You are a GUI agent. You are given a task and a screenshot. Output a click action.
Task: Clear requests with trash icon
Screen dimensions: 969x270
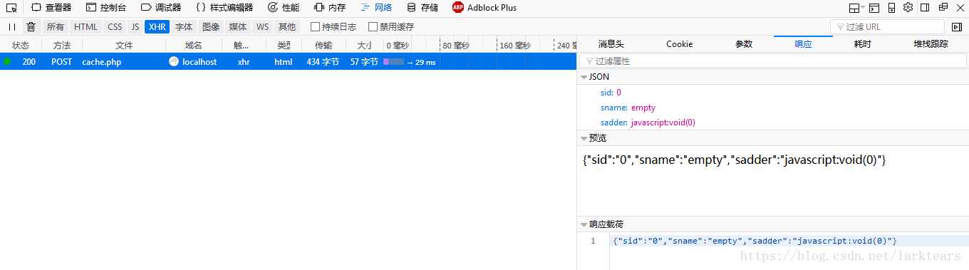click(x=31, y=27)
